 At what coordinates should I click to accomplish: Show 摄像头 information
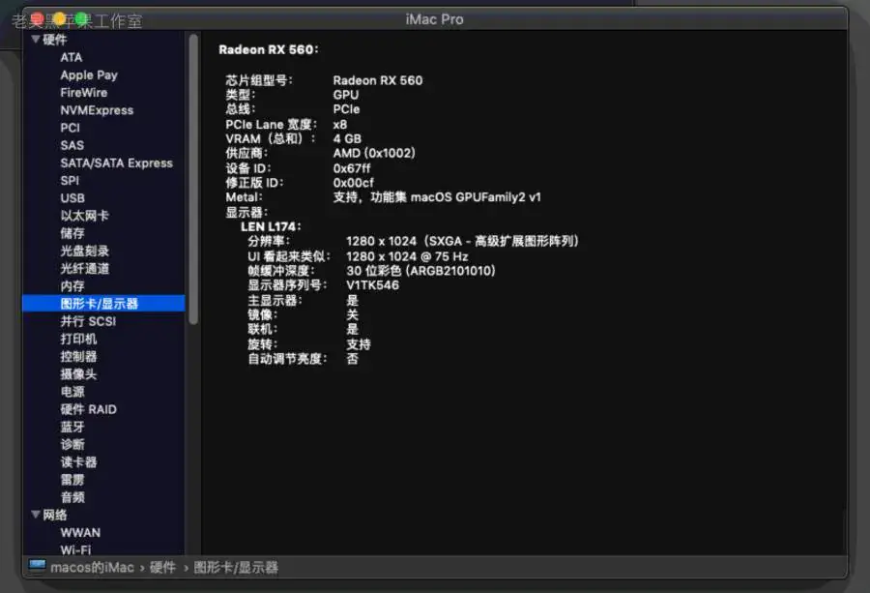point(78,374)
